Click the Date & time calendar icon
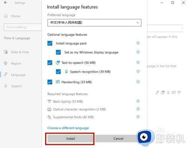 (x=6, y=52)
